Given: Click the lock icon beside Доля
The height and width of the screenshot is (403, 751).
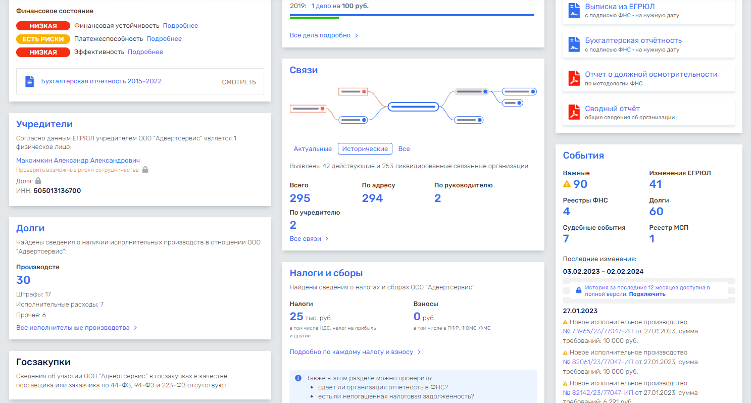Looking at the screenshot, I should [x=38, y=181].
